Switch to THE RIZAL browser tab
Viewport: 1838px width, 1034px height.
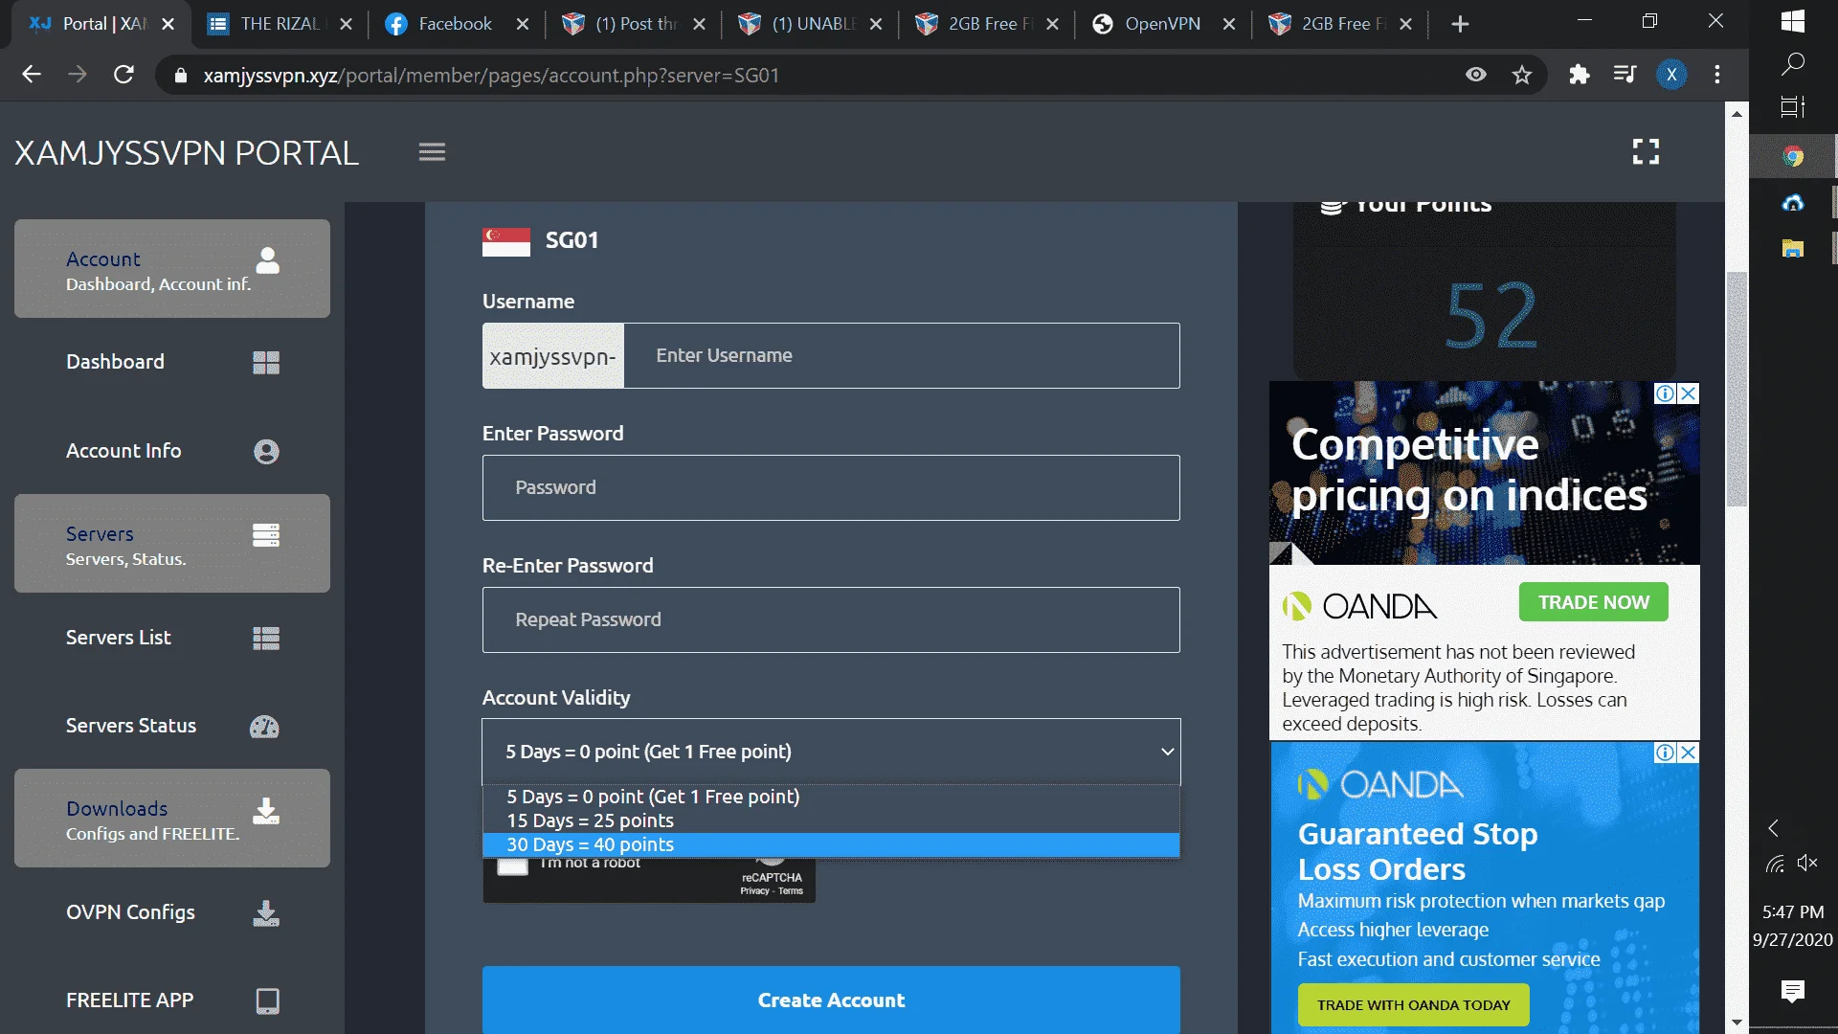pyautogui.click(x=280, y=24)
